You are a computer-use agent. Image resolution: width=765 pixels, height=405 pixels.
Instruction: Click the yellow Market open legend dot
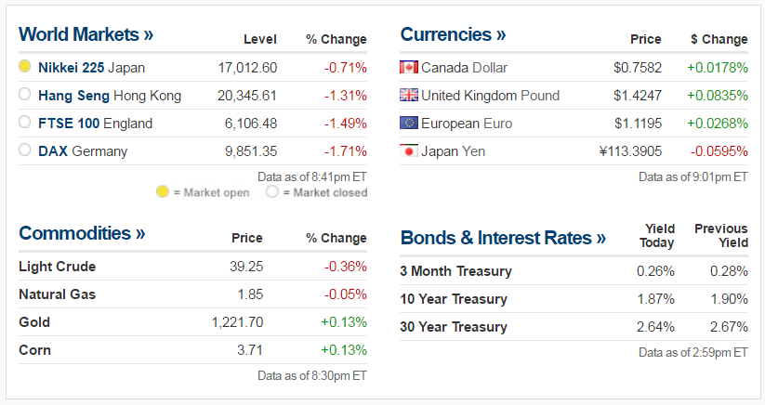162,192
